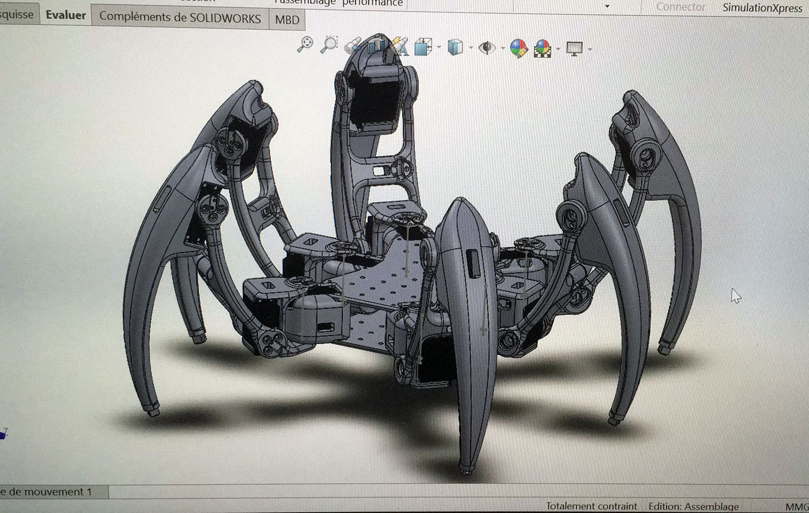Expand the Display Style dropdown arrow

[471, 48]
